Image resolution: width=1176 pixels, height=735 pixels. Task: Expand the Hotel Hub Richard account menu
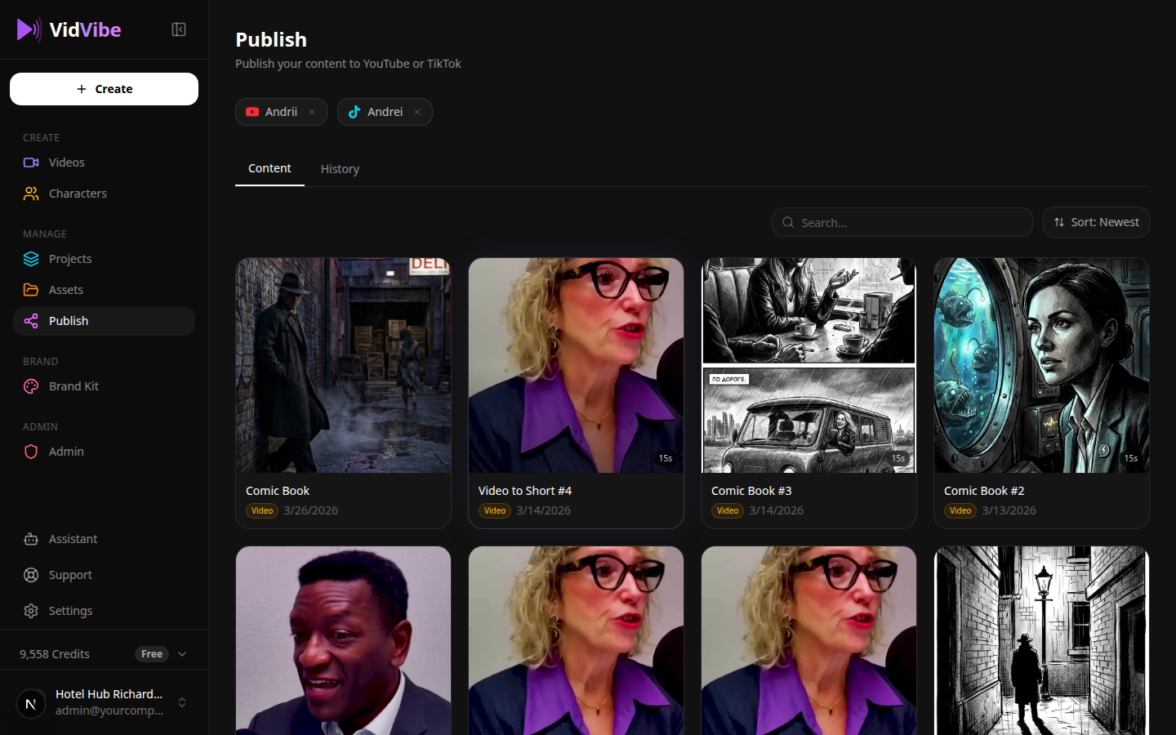click(x=181, y=702)
